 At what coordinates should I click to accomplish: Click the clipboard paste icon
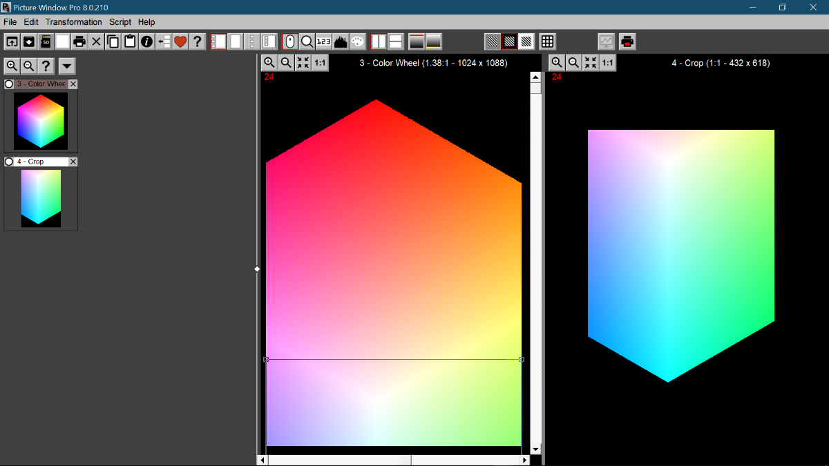130,41
